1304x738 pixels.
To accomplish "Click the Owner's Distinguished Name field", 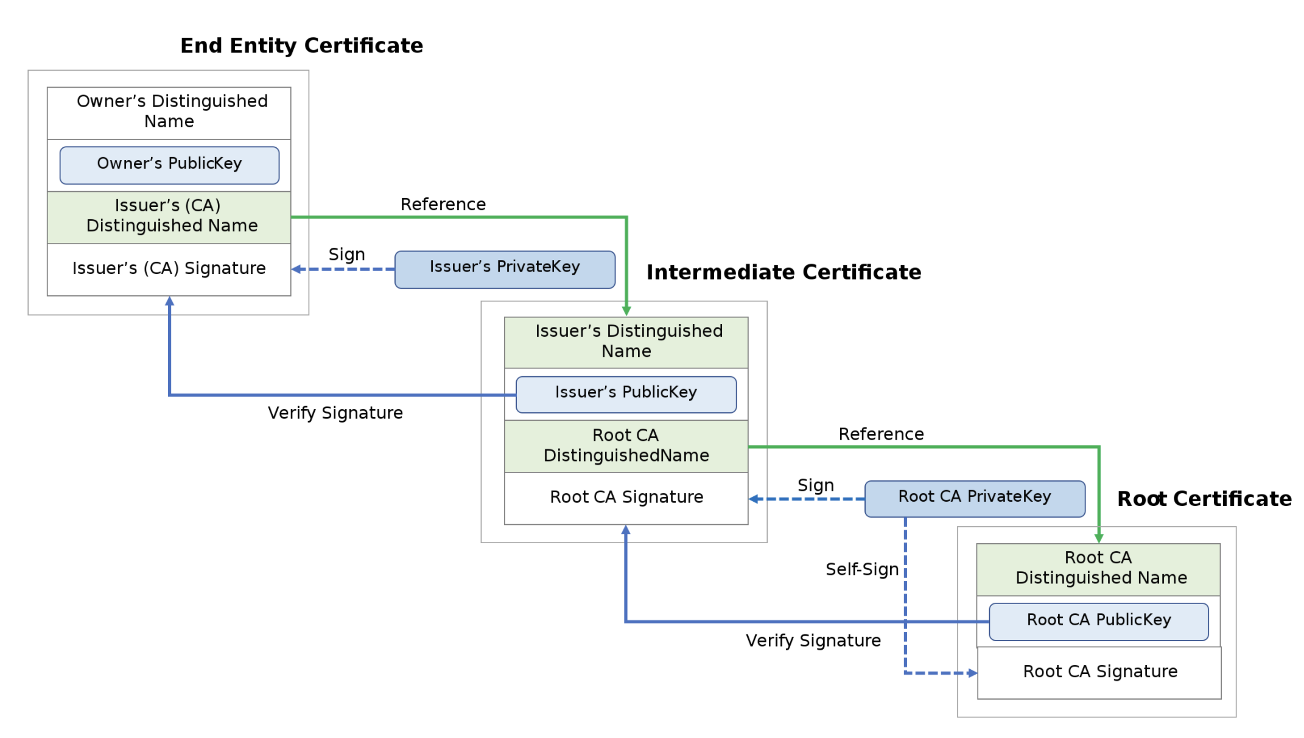I will click(169, 112).
